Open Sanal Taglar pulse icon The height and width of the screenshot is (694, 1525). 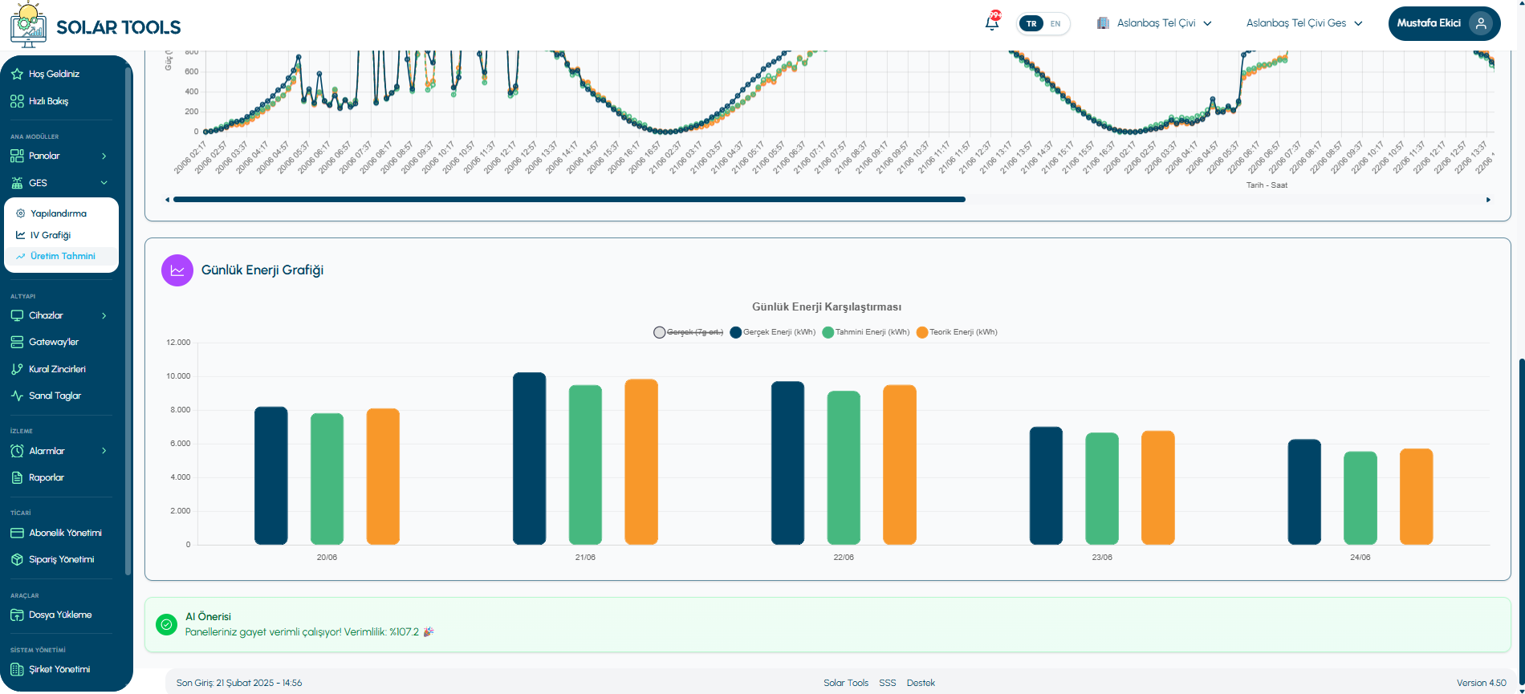click(x=17, y=396)
